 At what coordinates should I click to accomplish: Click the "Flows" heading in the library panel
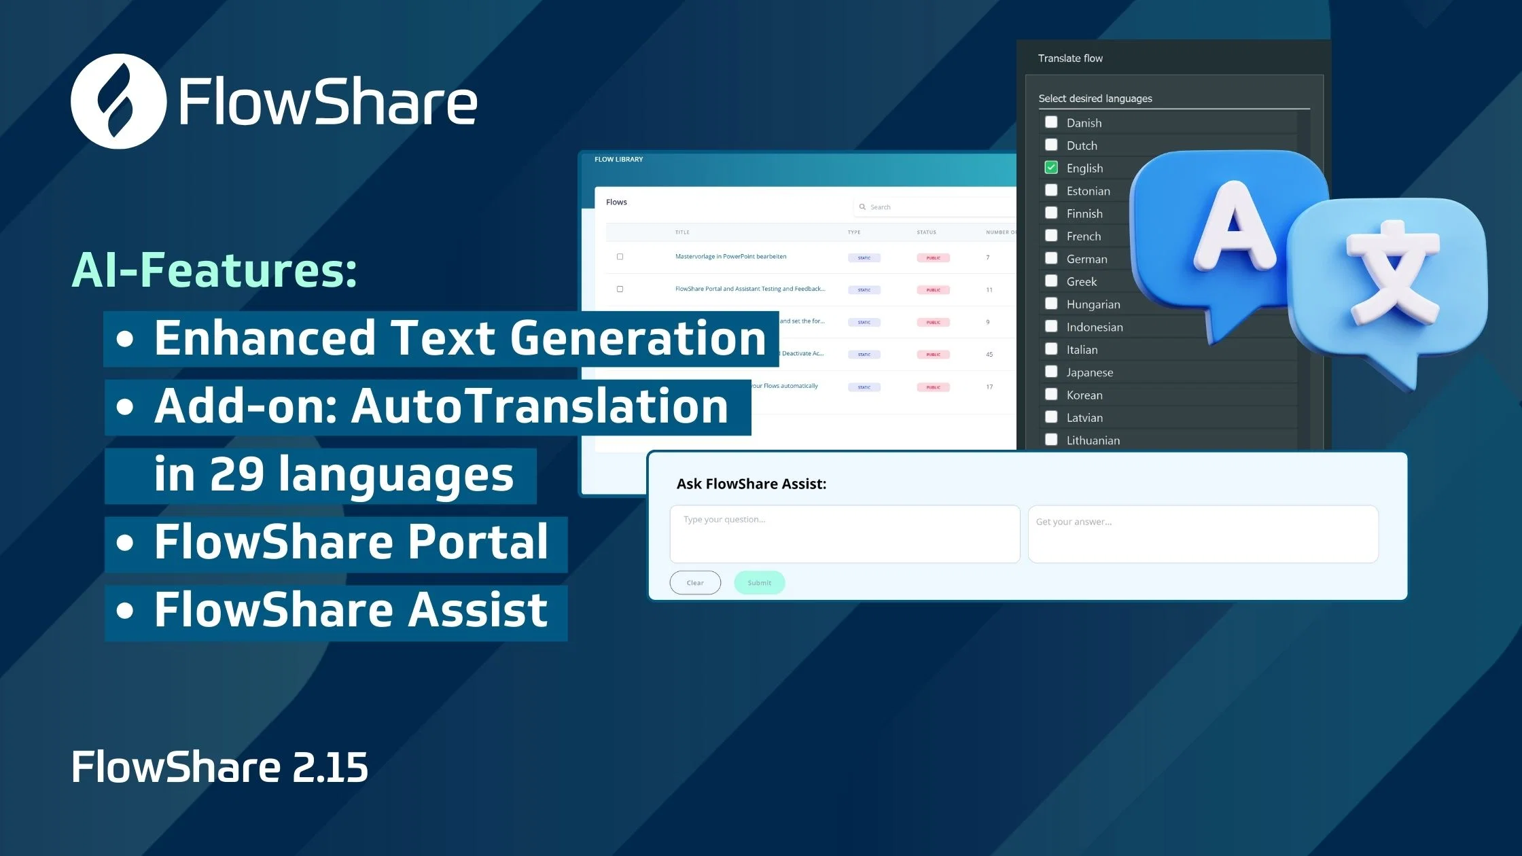pos(616,202)
